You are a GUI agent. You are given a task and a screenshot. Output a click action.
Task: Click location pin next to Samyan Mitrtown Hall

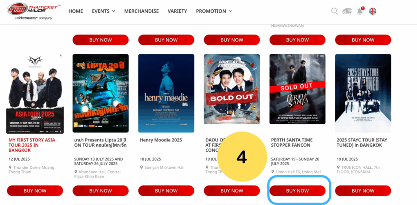click(x=141, y=168)
